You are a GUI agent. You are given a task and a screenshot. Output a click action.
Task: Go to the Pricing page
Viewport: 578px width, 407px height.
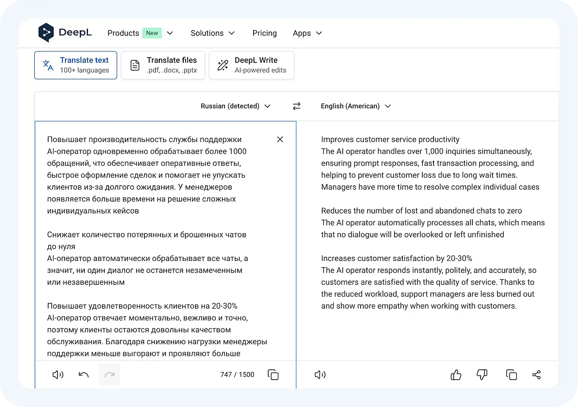(x=264, y=33)
